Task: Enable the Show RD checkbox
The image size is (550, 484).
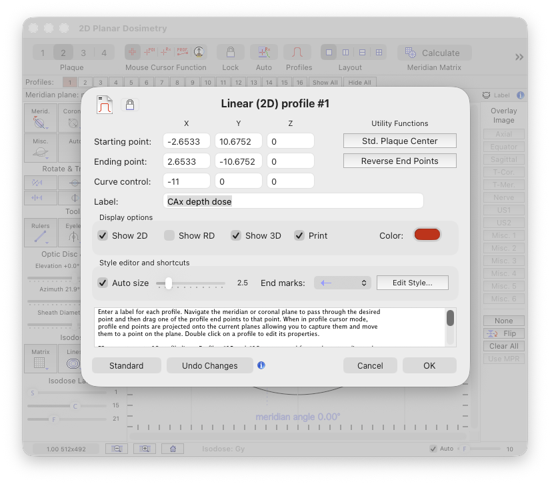Action: (x=169, y=235)
